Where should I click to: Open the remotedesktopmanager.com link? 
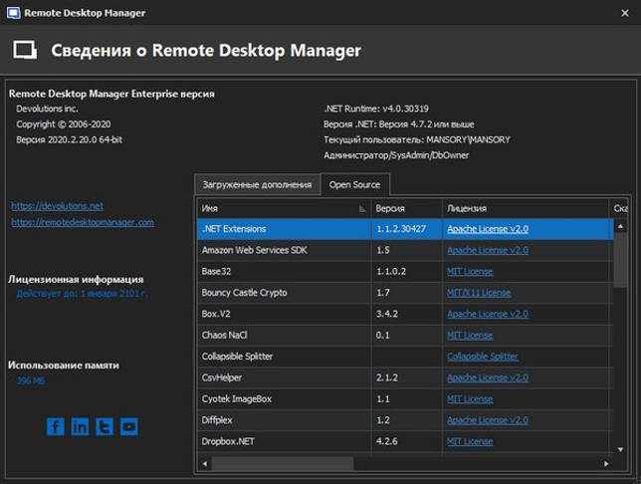tap(83, 222)
